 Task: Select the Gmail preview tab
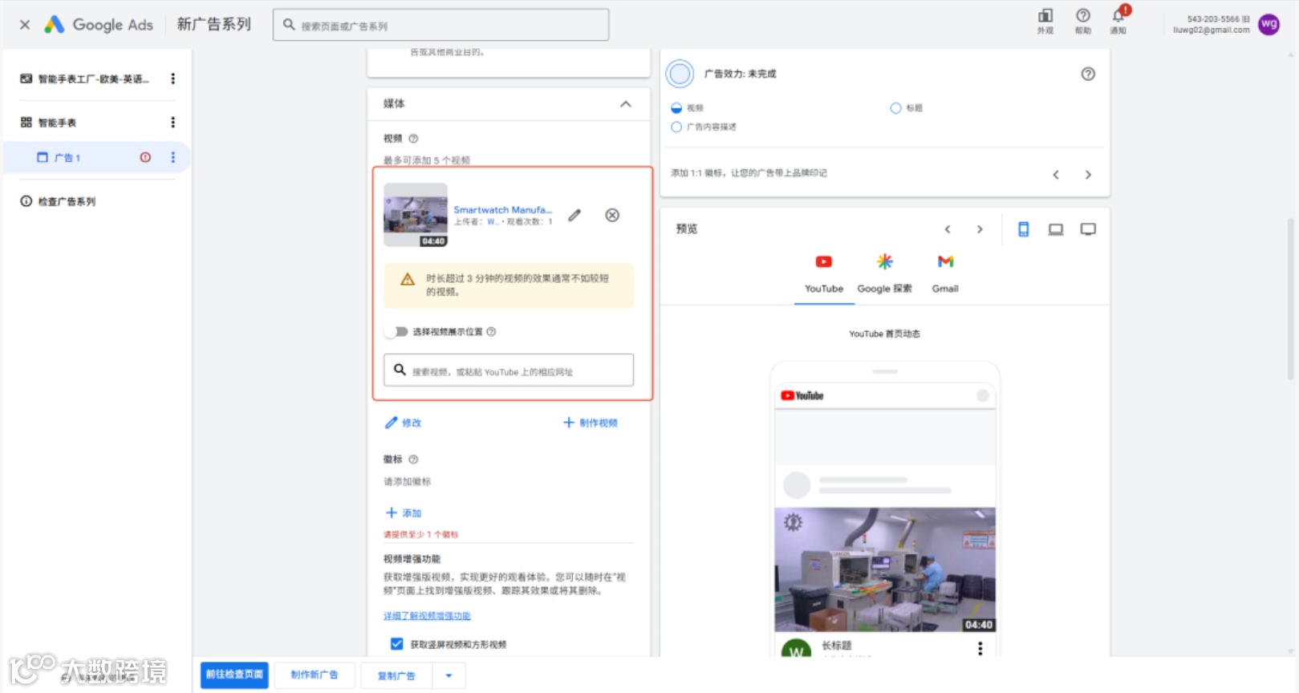[x=945, y=274]
